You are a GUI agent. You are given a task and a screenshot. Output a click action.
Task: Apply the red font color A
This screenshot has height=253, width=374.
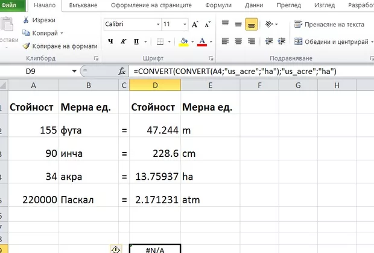[x=202, y=42]
